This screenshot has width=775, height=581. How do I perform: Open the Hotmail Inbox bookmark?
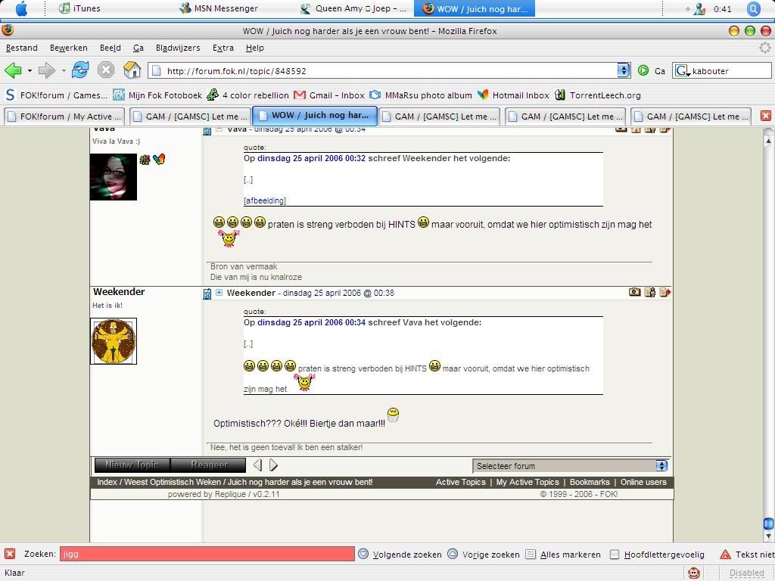coord(513,95)
